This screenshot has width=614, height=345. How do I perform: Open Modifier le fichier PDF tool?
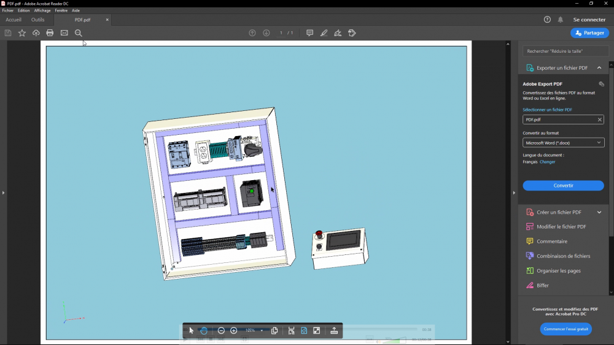click(562, 227)
